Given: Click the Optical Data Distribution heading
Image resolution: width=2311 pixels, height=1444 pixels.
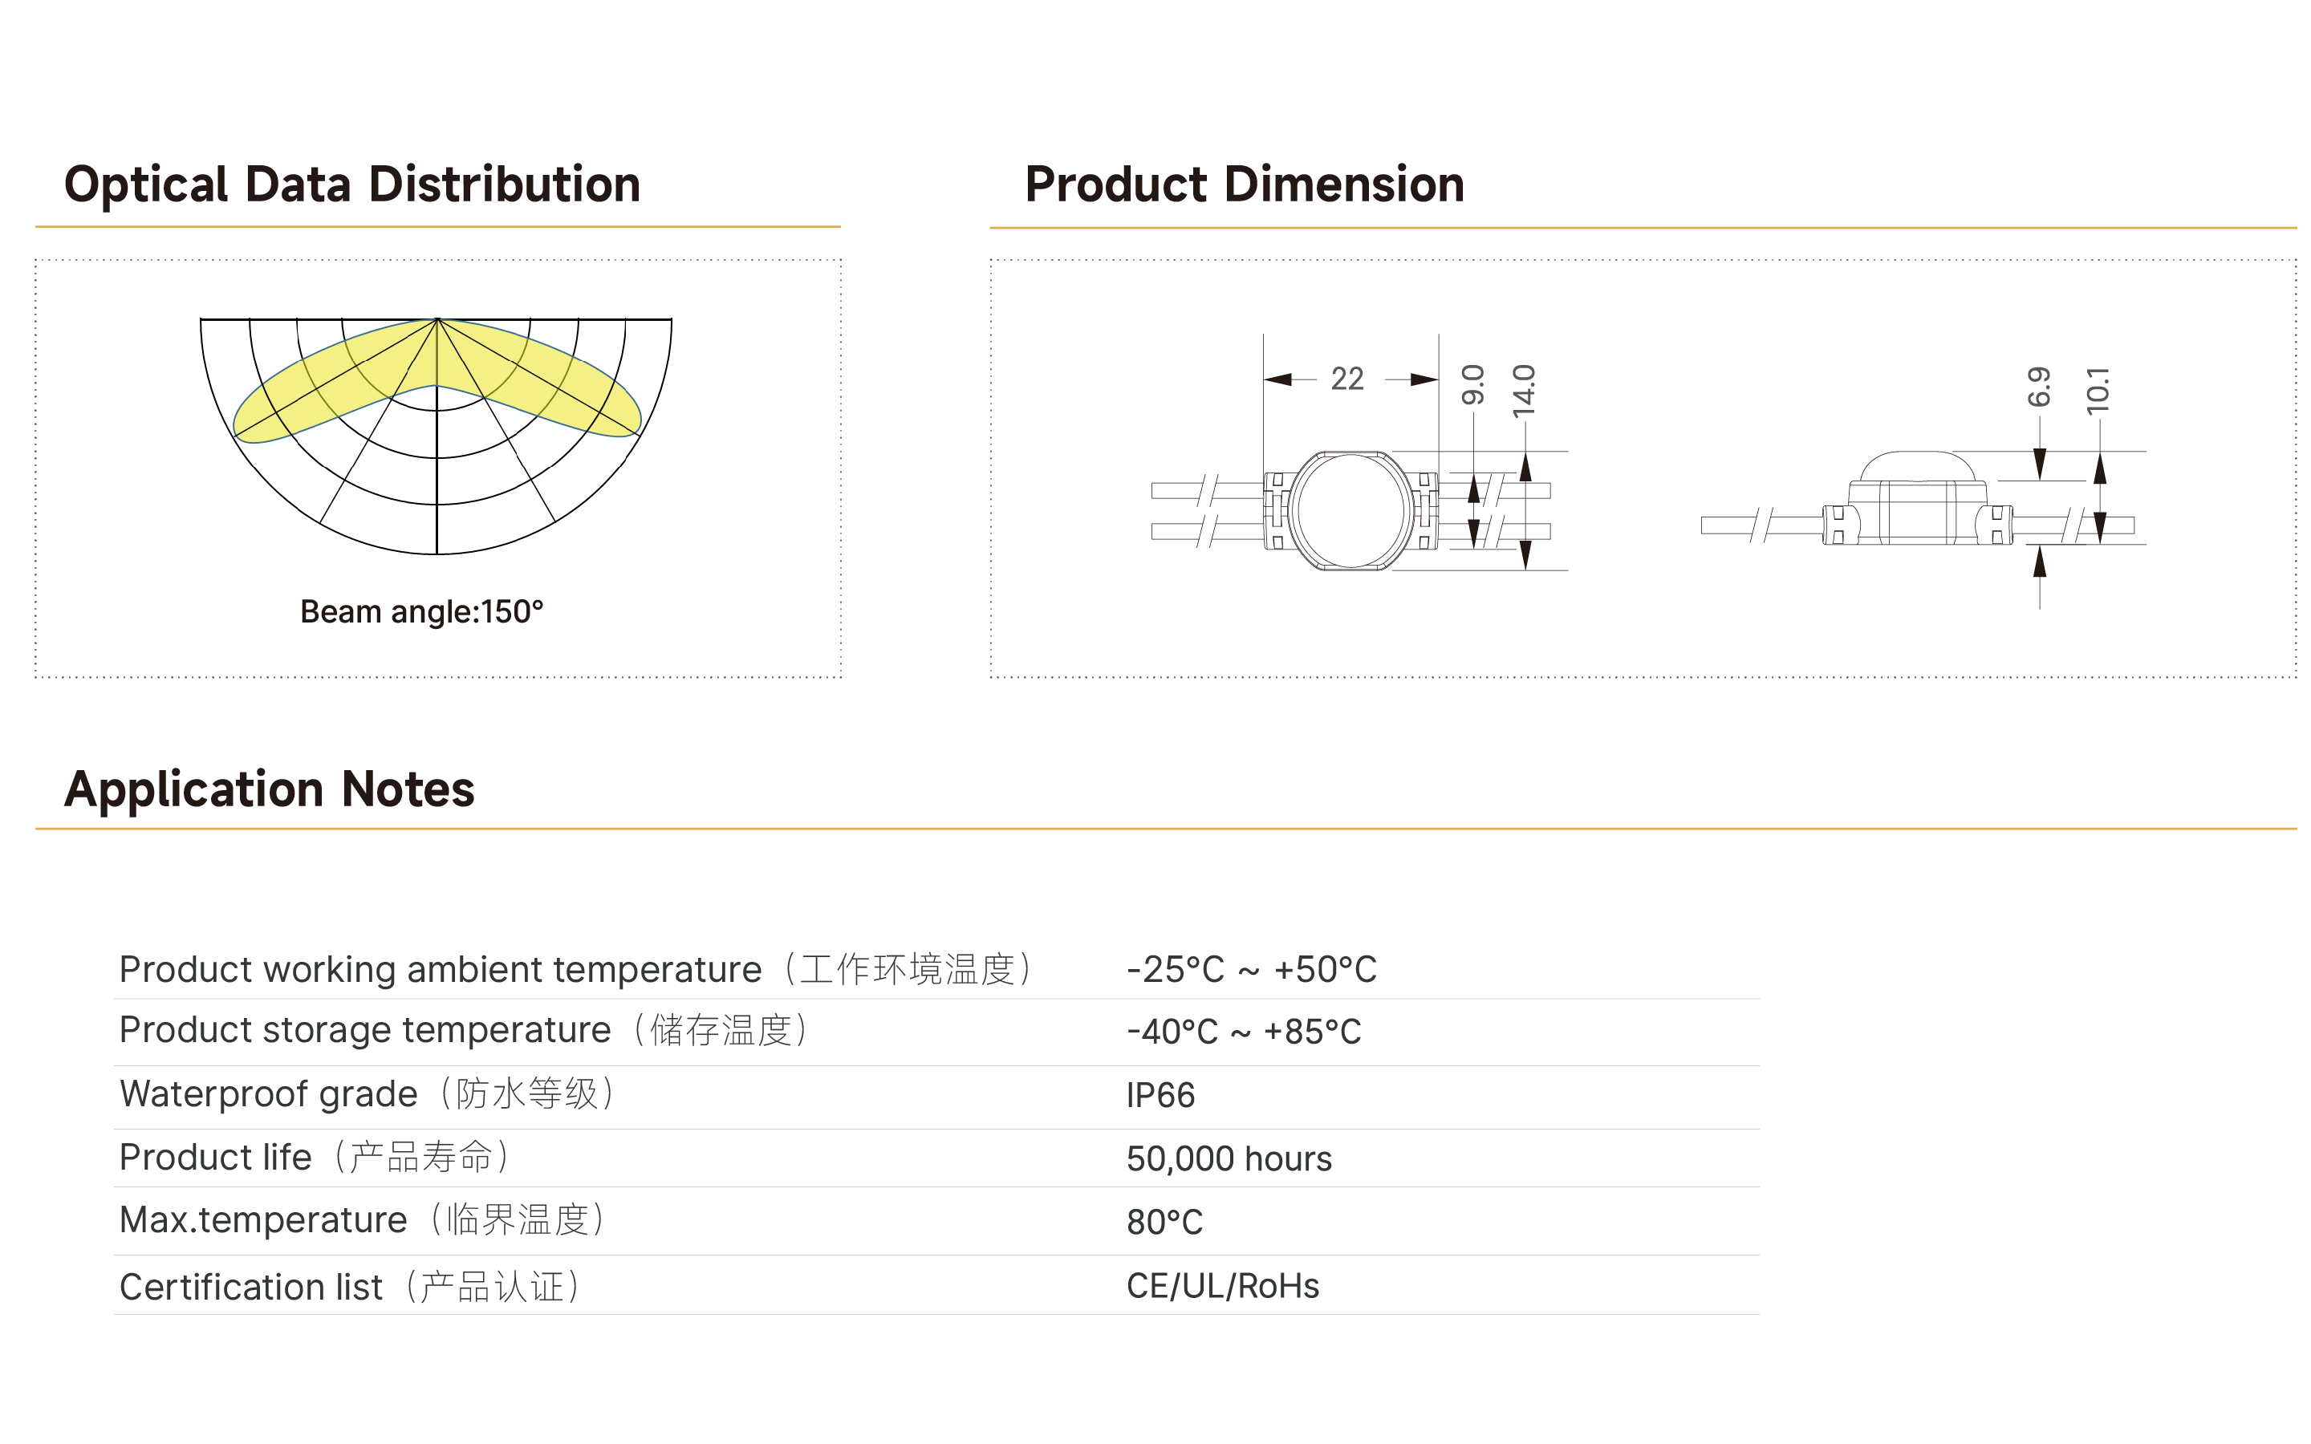Looking at the screenshot, I should click(x=351, y=185).
